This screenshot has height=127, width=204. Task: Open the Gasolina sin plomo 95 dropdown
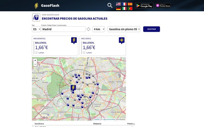[x=124, y=29]
